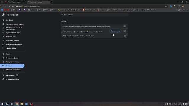Open the Все закладки folder
Screen dimensions: 189x106
pos(183,10)
